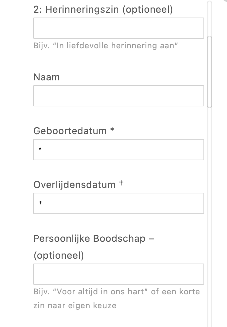Screen dimensions: 227x327
Task: Click the '2: Herinneringszin (optioneel)' label
Action: (x=103, y=10)
